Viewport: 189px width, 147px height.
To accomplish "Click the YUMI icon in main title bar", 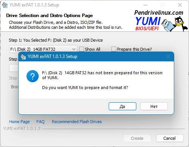I will pyautogui.click(x=5, y=5).
